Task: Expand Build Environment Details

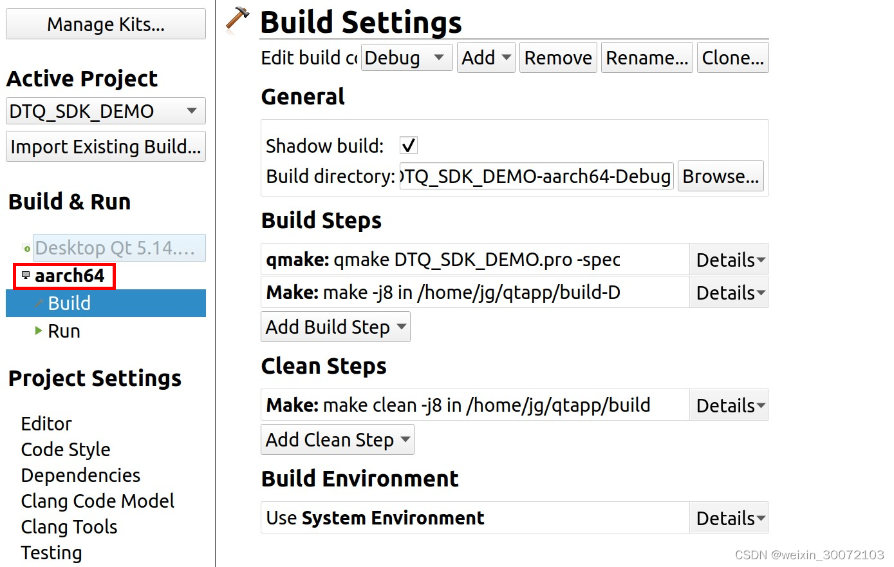Action: click(x=729, y=518)
